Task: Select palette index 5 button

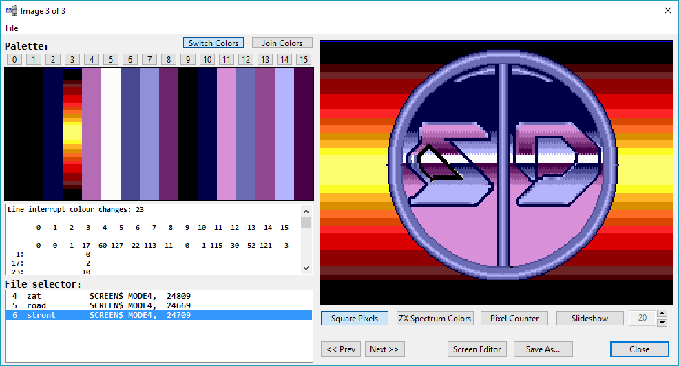Action: coord(111,59)
